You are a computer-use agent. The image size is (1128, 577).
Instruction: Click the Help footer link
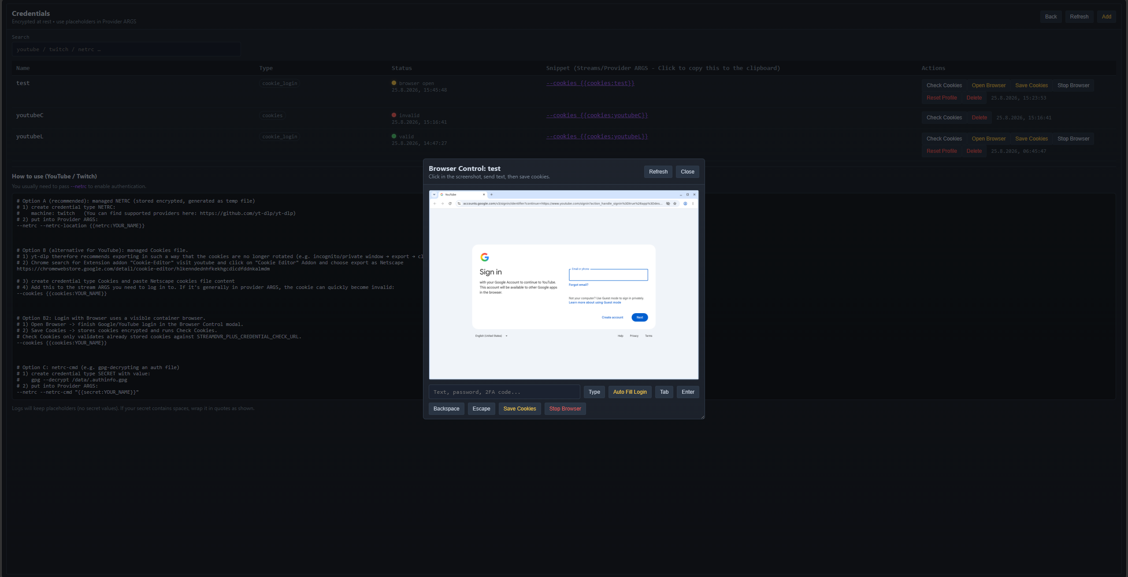[x=620, y=336]
